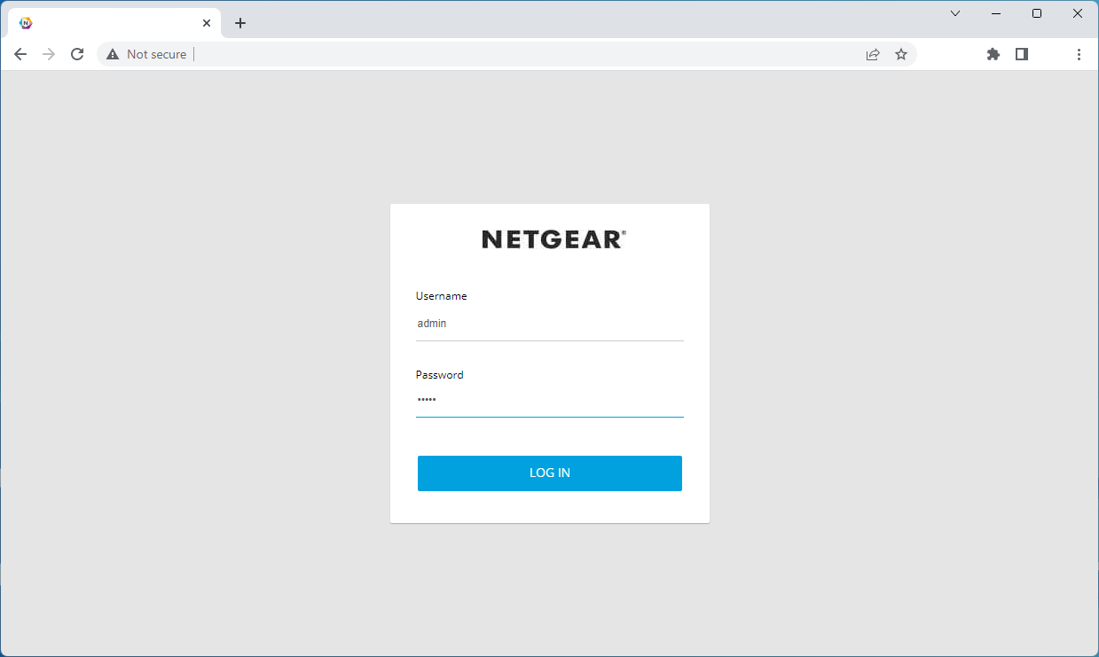The image size is (1099, 657).
Task: Toggle the browser side panel icon
Action: 1022,54
